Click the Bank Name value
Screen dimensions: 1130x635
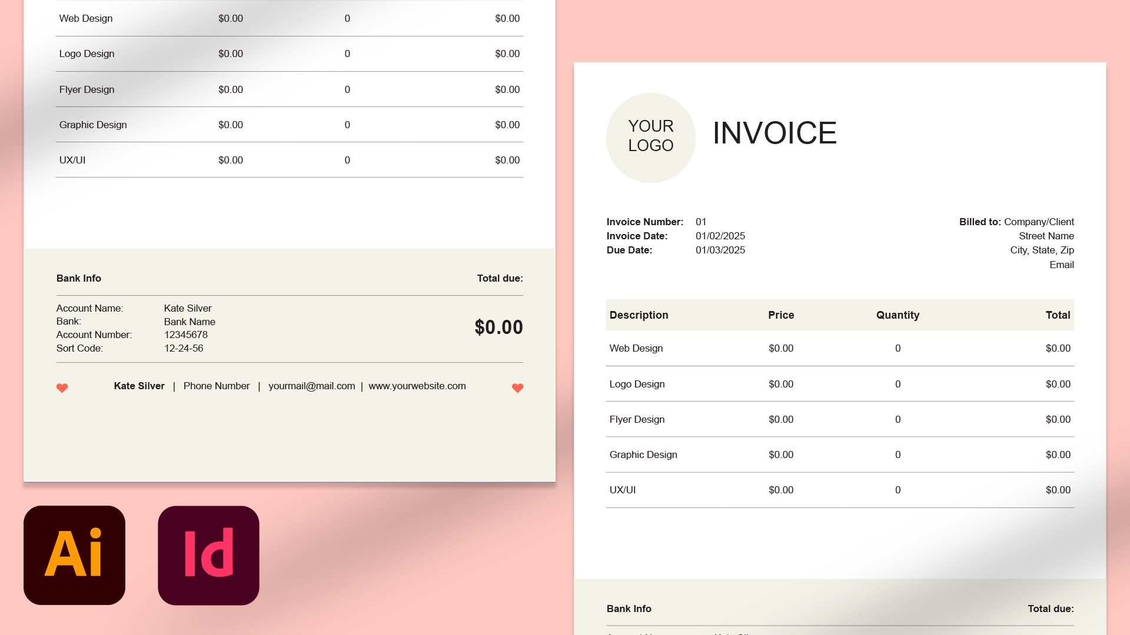pyautogui.click(x=189, y=322)
